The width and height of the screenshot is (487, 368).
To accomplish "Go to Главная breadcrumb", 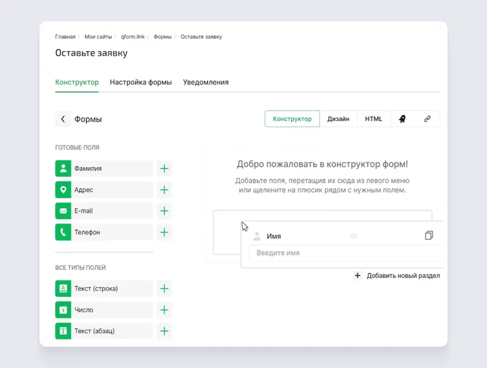I will click(65, 36).
